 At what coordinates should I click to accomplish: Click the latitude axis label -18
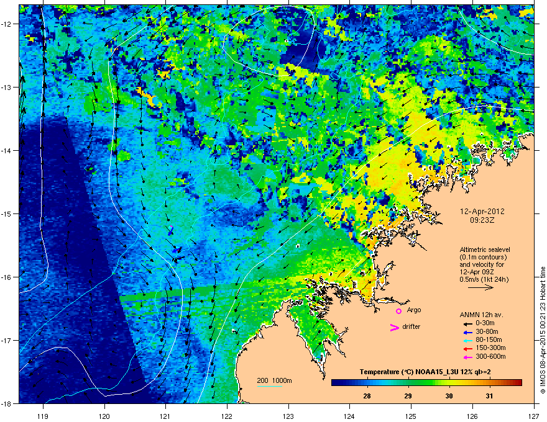tap(7, 403)
